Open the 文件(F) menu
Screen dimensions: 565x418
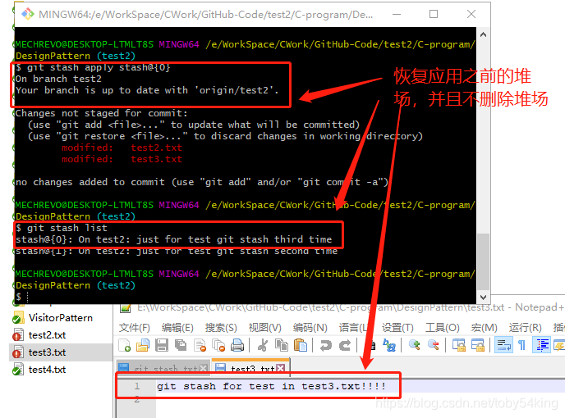point(135,328)
